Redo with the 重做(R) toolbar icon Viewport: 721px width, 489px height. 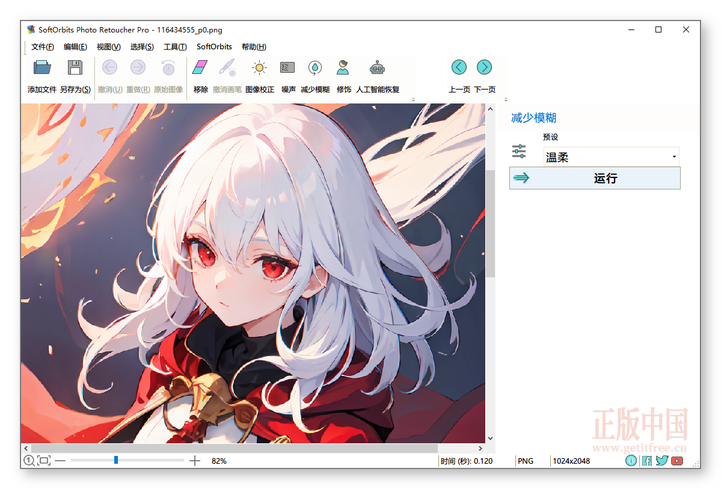(138, 67)
